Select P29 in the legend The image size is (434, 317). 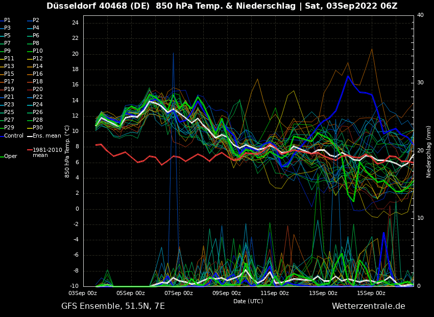pos(9,128)
